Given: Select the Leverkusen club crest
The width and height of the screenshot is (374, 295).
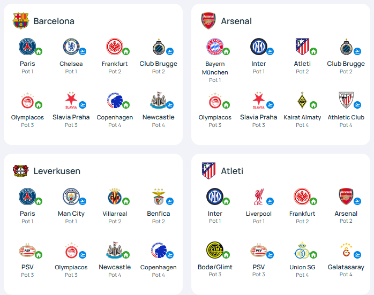Looking at the screenshot, I should [21, 171].
